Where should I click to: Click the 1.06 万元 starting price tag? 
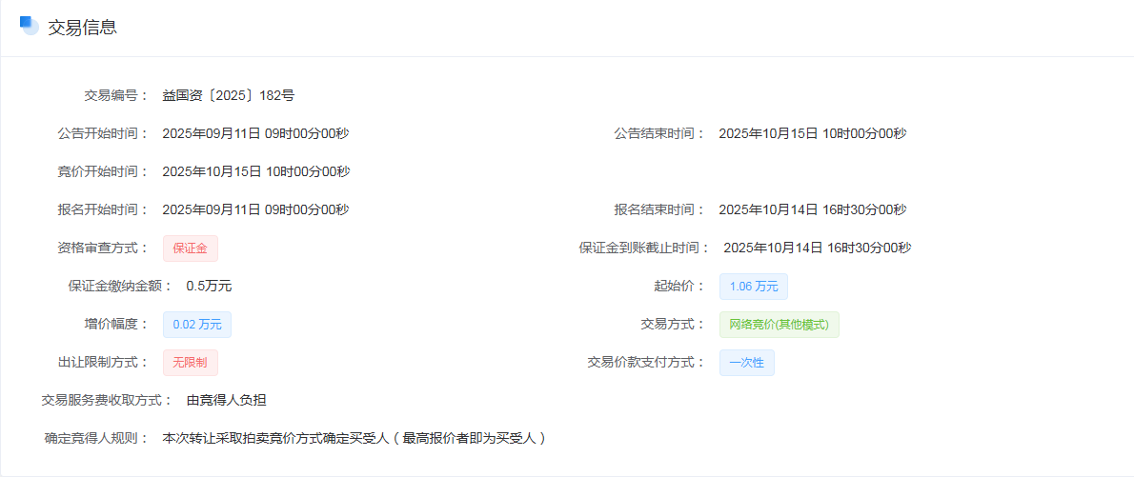tap(753, 287)
